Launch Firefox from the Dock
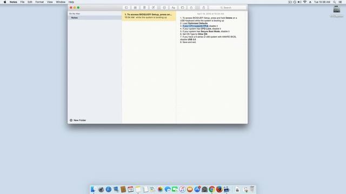 click(x=219, y=189)
